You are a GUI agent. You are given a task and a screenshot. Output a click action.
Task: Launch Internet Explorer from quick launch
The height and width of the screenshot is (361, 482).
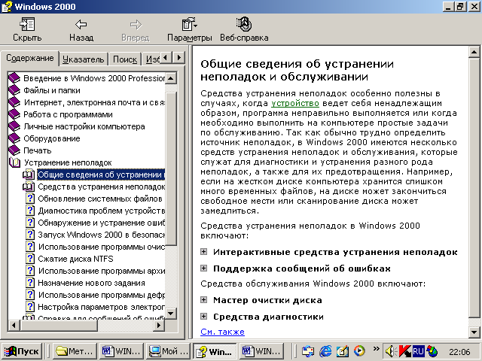pos(325,351)
